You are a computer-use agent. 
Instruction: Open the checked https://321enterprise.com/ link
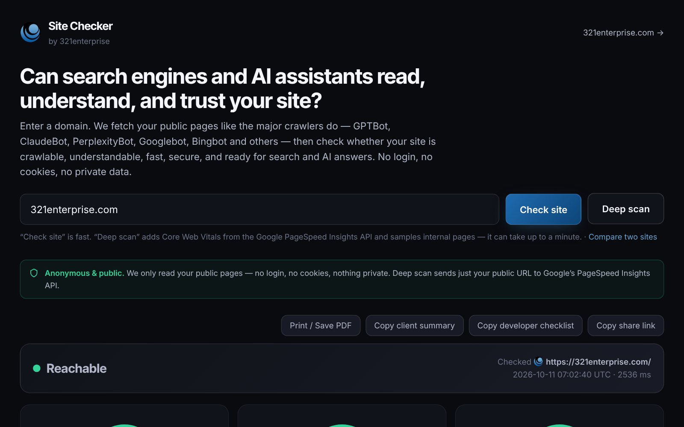[x=598, y=362]
